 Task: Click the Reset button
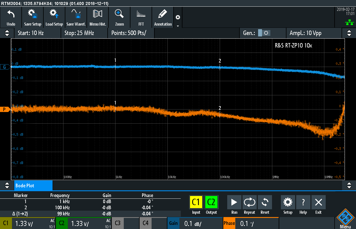point(264,205)
